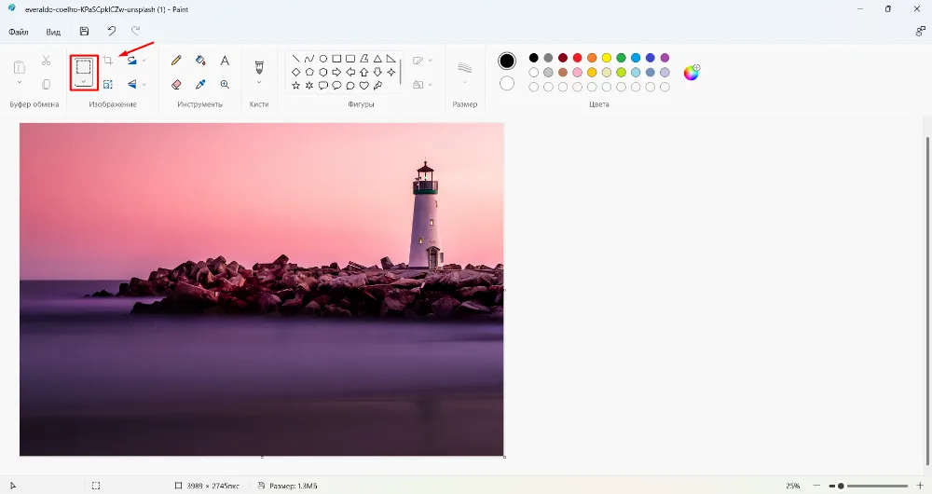Activate the Color 2 white background circle
The image size is (932, 494).
507,84
